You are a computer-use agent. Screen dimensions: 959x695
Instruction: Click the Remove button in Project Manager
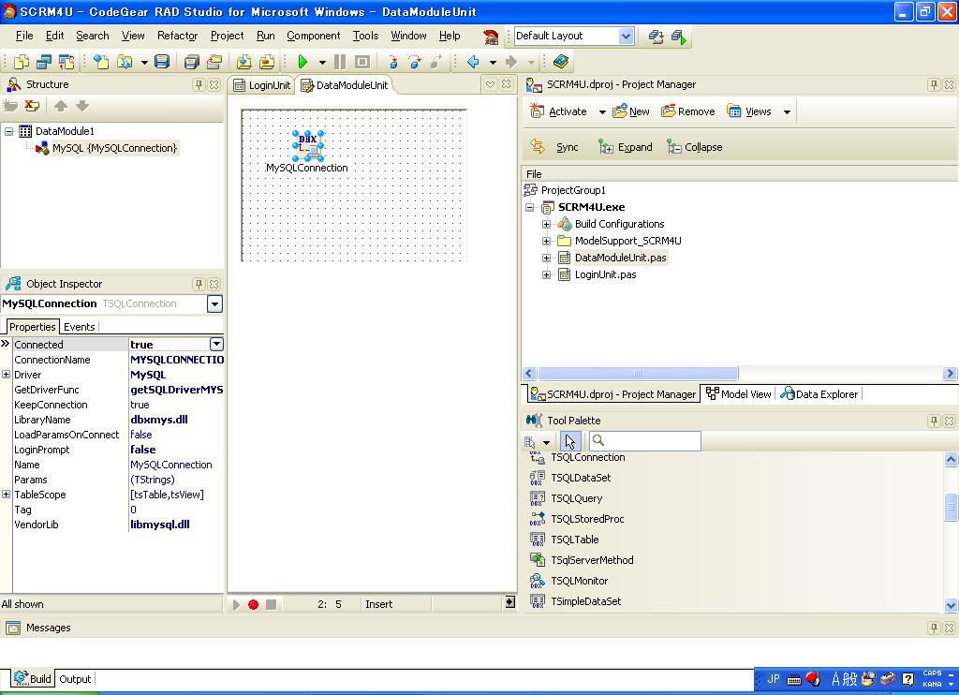pos(688,112)
